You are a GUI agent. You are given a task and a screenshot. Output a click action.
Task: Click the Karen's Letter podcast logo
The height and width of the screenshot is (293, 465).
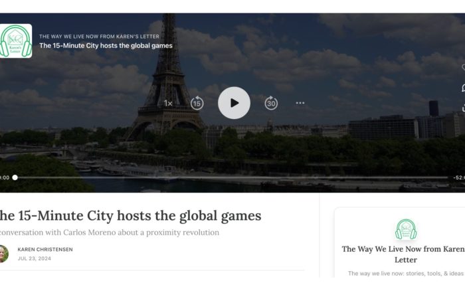15,41
